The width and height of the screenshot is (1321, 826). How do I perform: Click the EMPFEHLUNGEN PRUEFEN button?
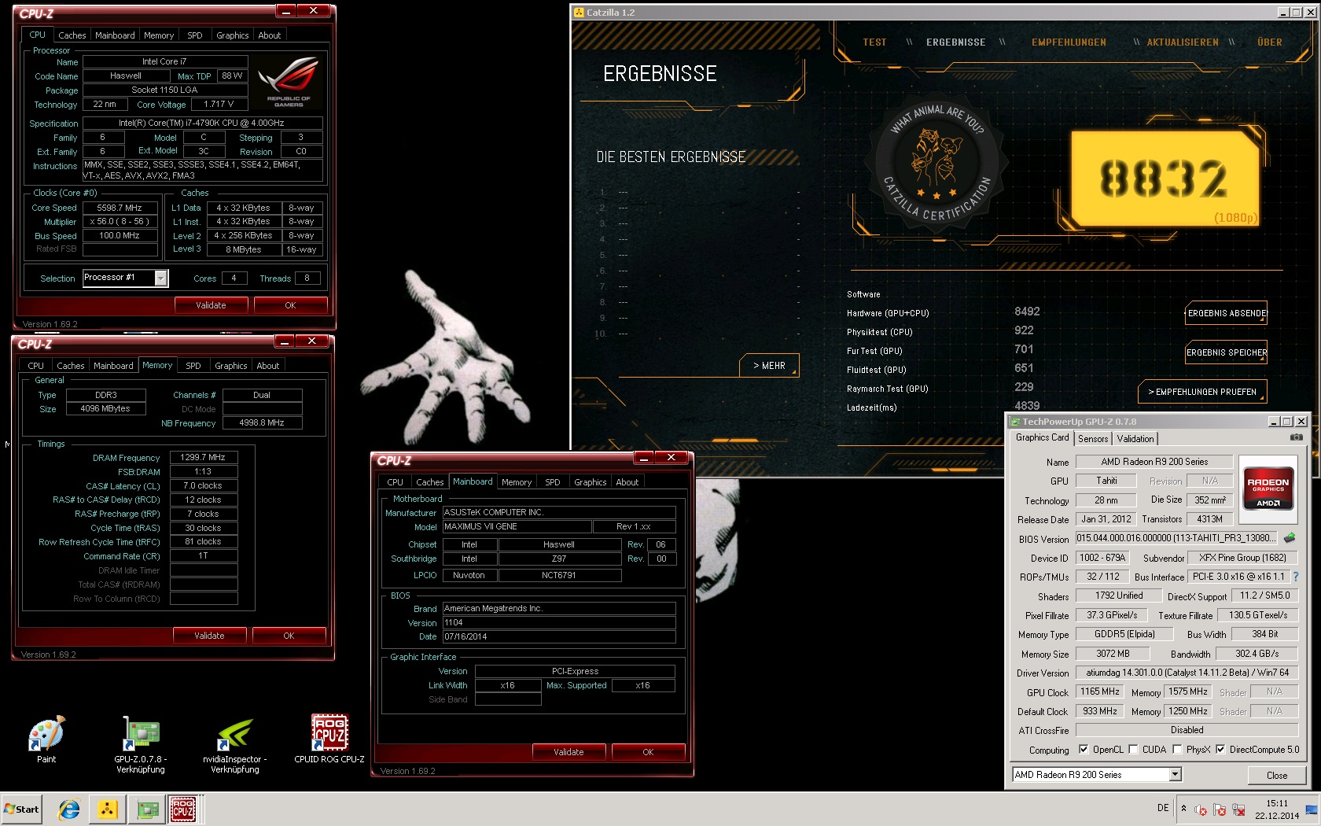point(1202,392)
